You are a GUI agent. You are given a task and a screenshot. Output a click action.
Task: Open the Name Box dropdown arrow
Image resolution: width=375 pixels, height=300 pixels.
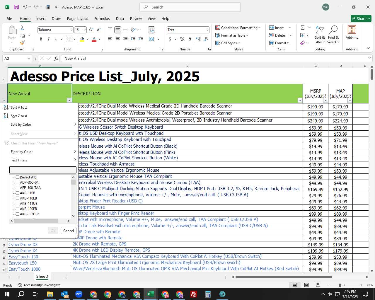coord(29,58)
